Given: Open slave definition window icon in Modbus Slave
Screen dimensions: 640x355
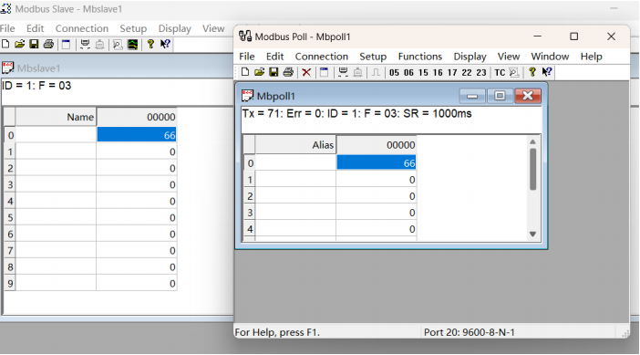Looking at the screenshot, I should point(67,44).
